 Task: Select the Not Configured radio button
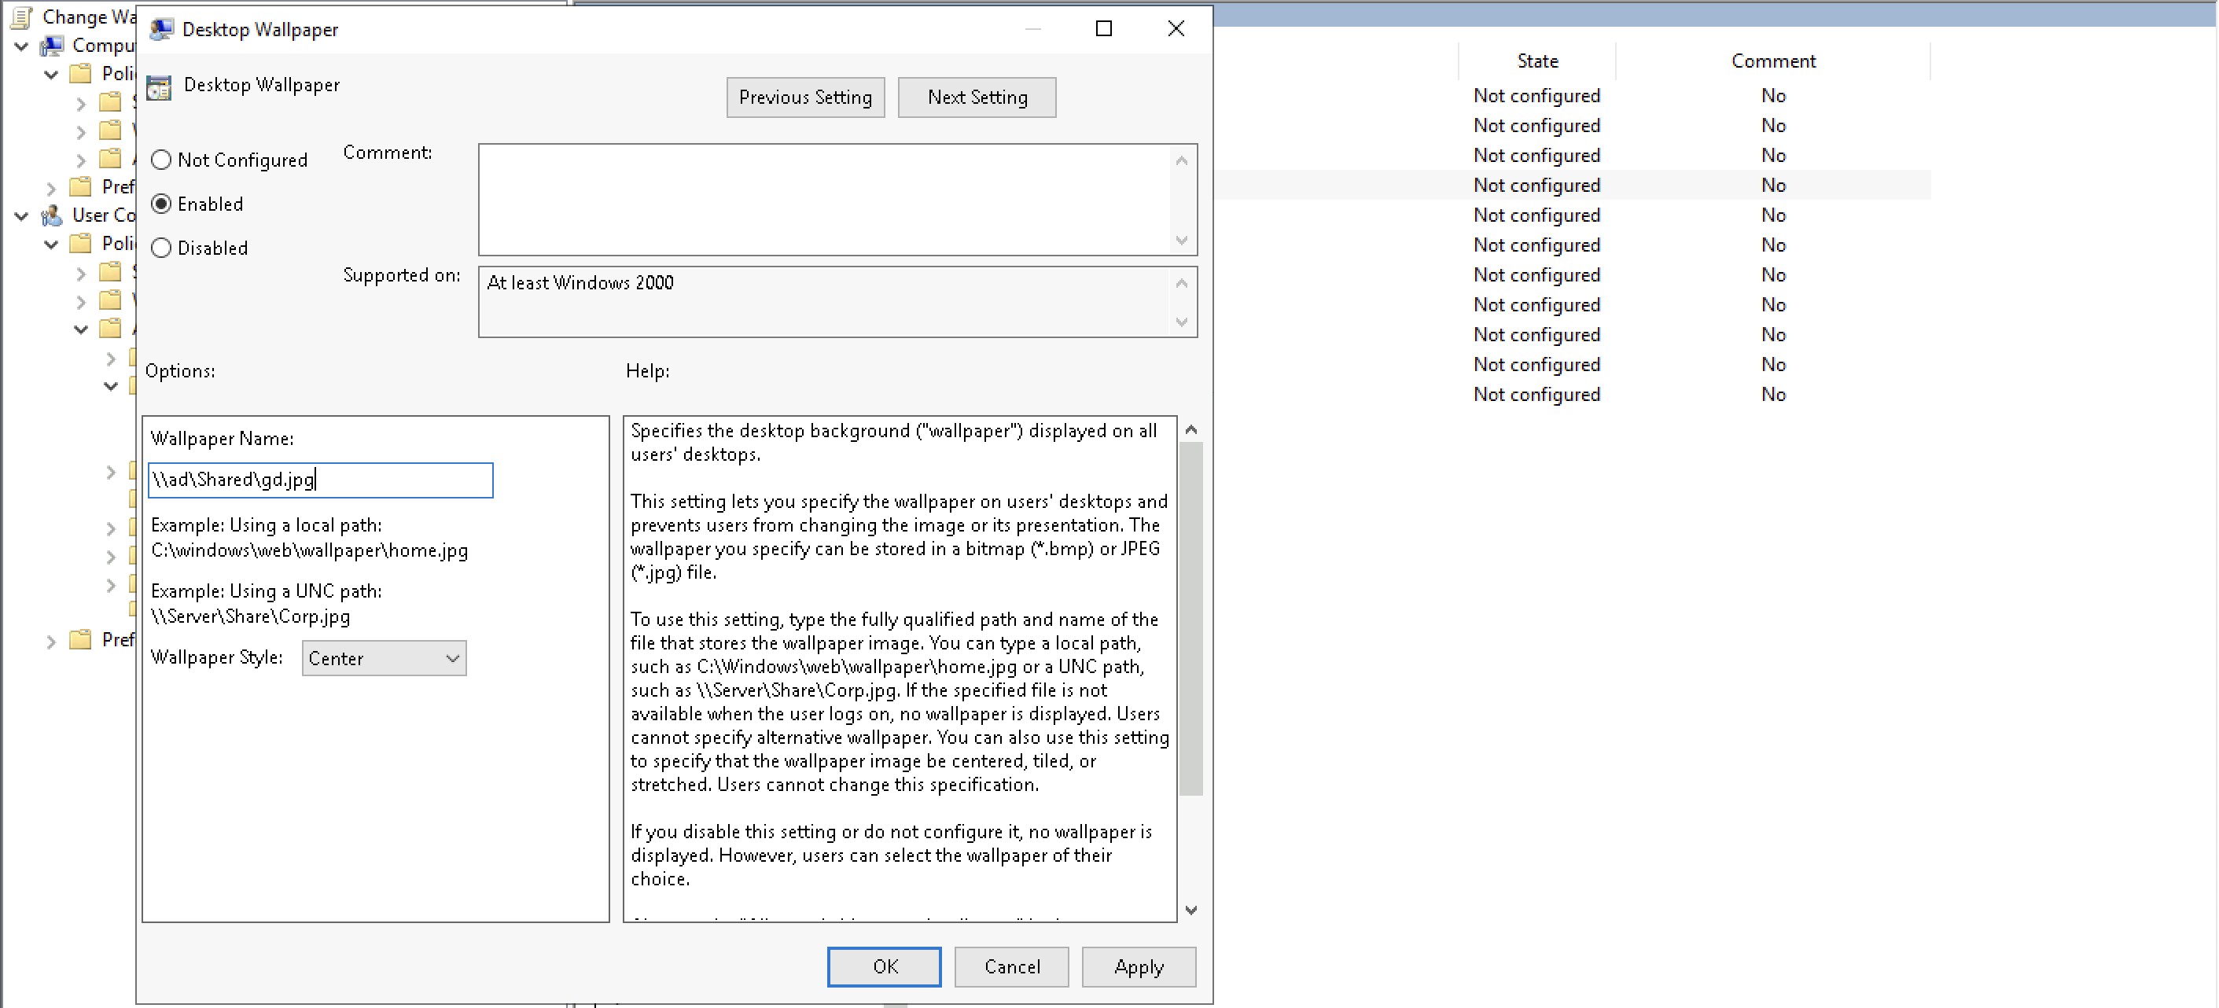click(x=161, y=160)
